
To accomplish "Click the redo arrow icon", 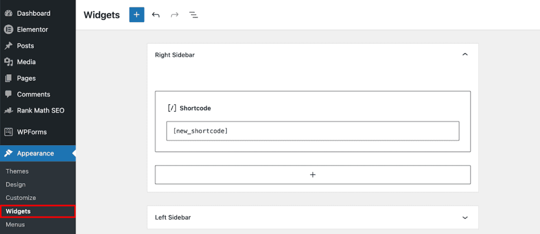I will [175, 15].
